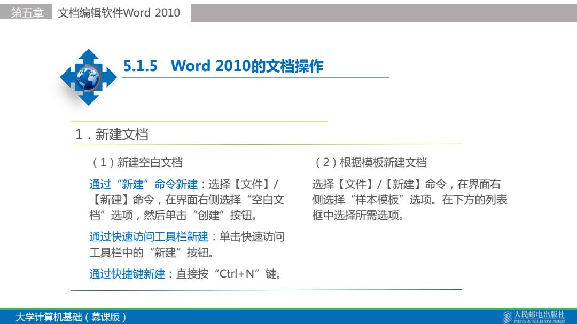Click footer text 大学计算机基础（慕课版）

[x=71, y=317]
